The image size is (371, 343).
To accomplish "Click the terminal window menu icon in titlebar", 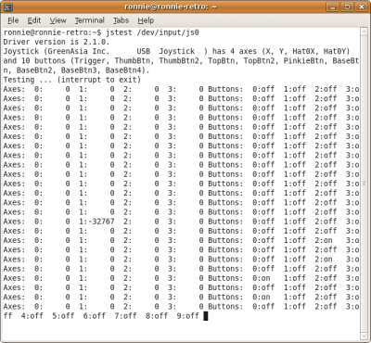I will tap(8, 6).
